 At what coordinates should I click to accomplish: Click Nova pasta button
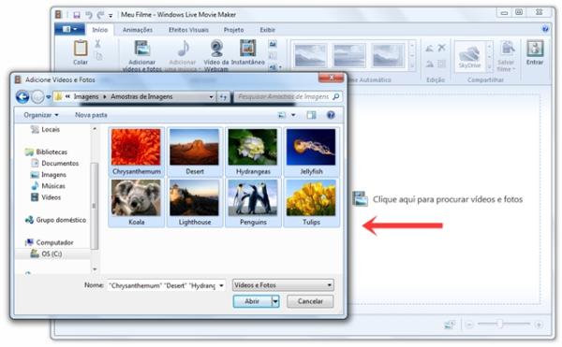[x=91, y=115]
